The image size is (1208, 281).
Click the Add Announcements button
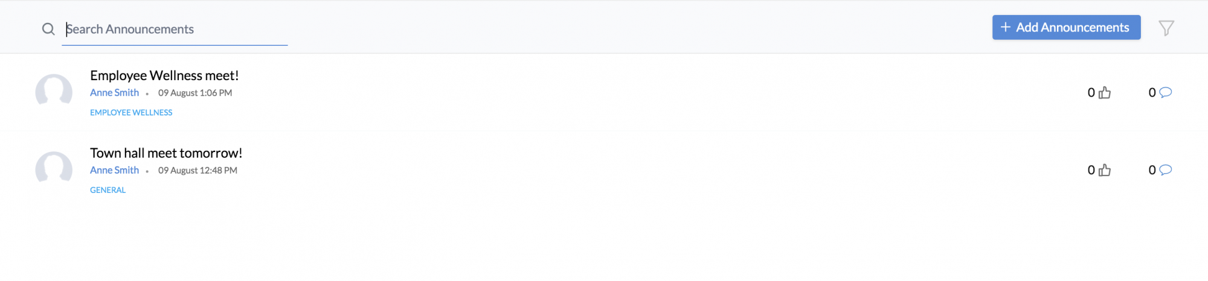(x=1067, y=27)
